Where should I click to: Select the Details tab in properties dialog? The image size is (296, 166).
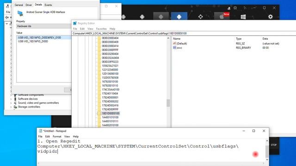pyautogui.click(x=38, y=5)
